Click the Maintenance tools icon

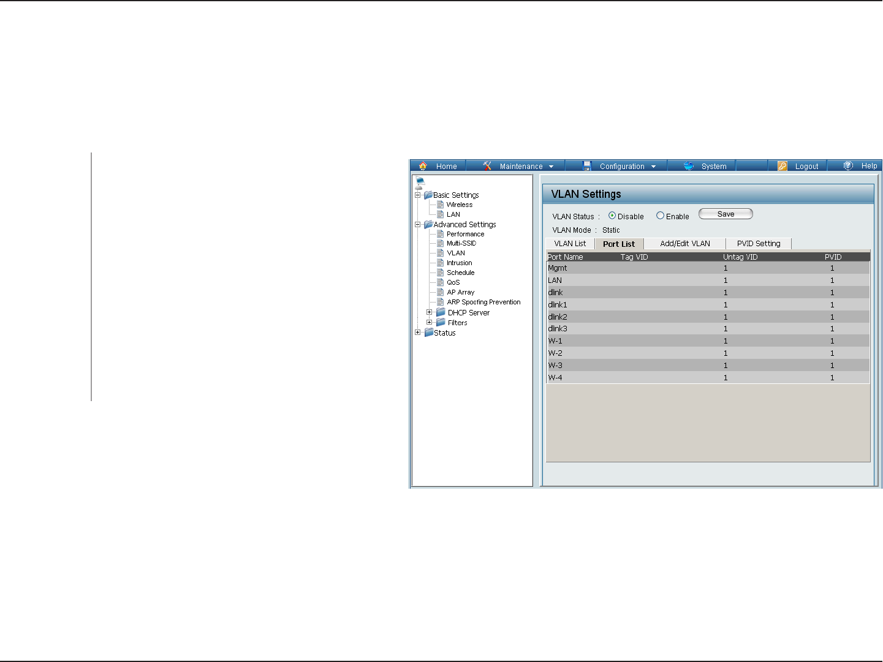(487, 165)
